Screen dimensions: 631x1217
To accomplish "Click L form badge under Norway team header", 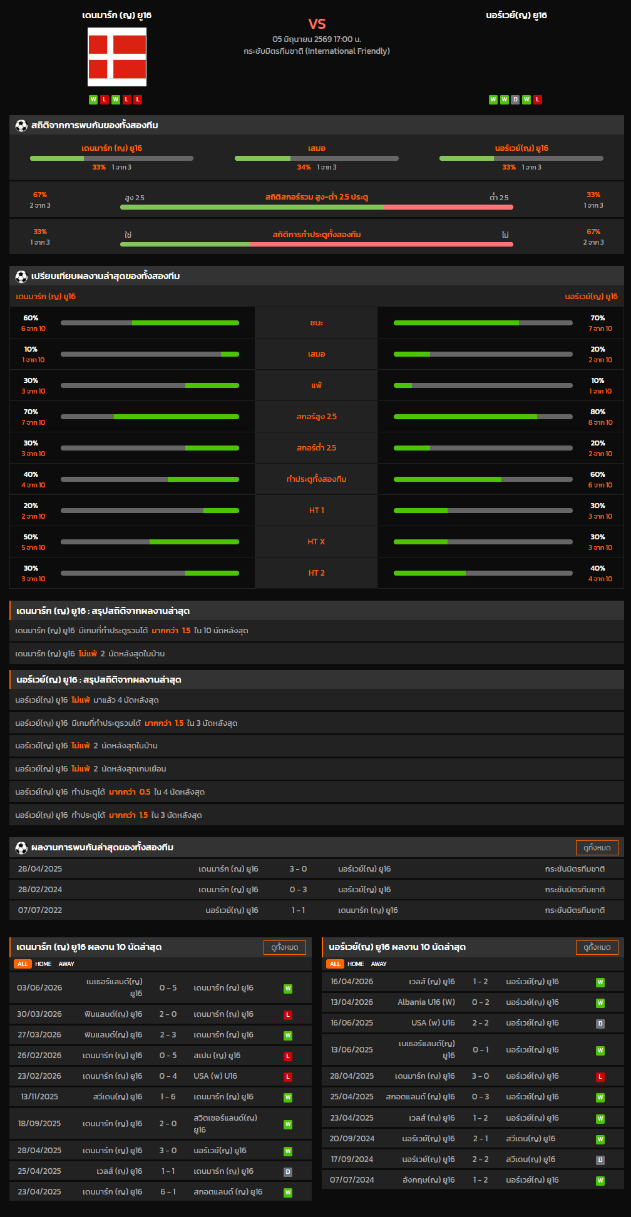I will point(538,99).
